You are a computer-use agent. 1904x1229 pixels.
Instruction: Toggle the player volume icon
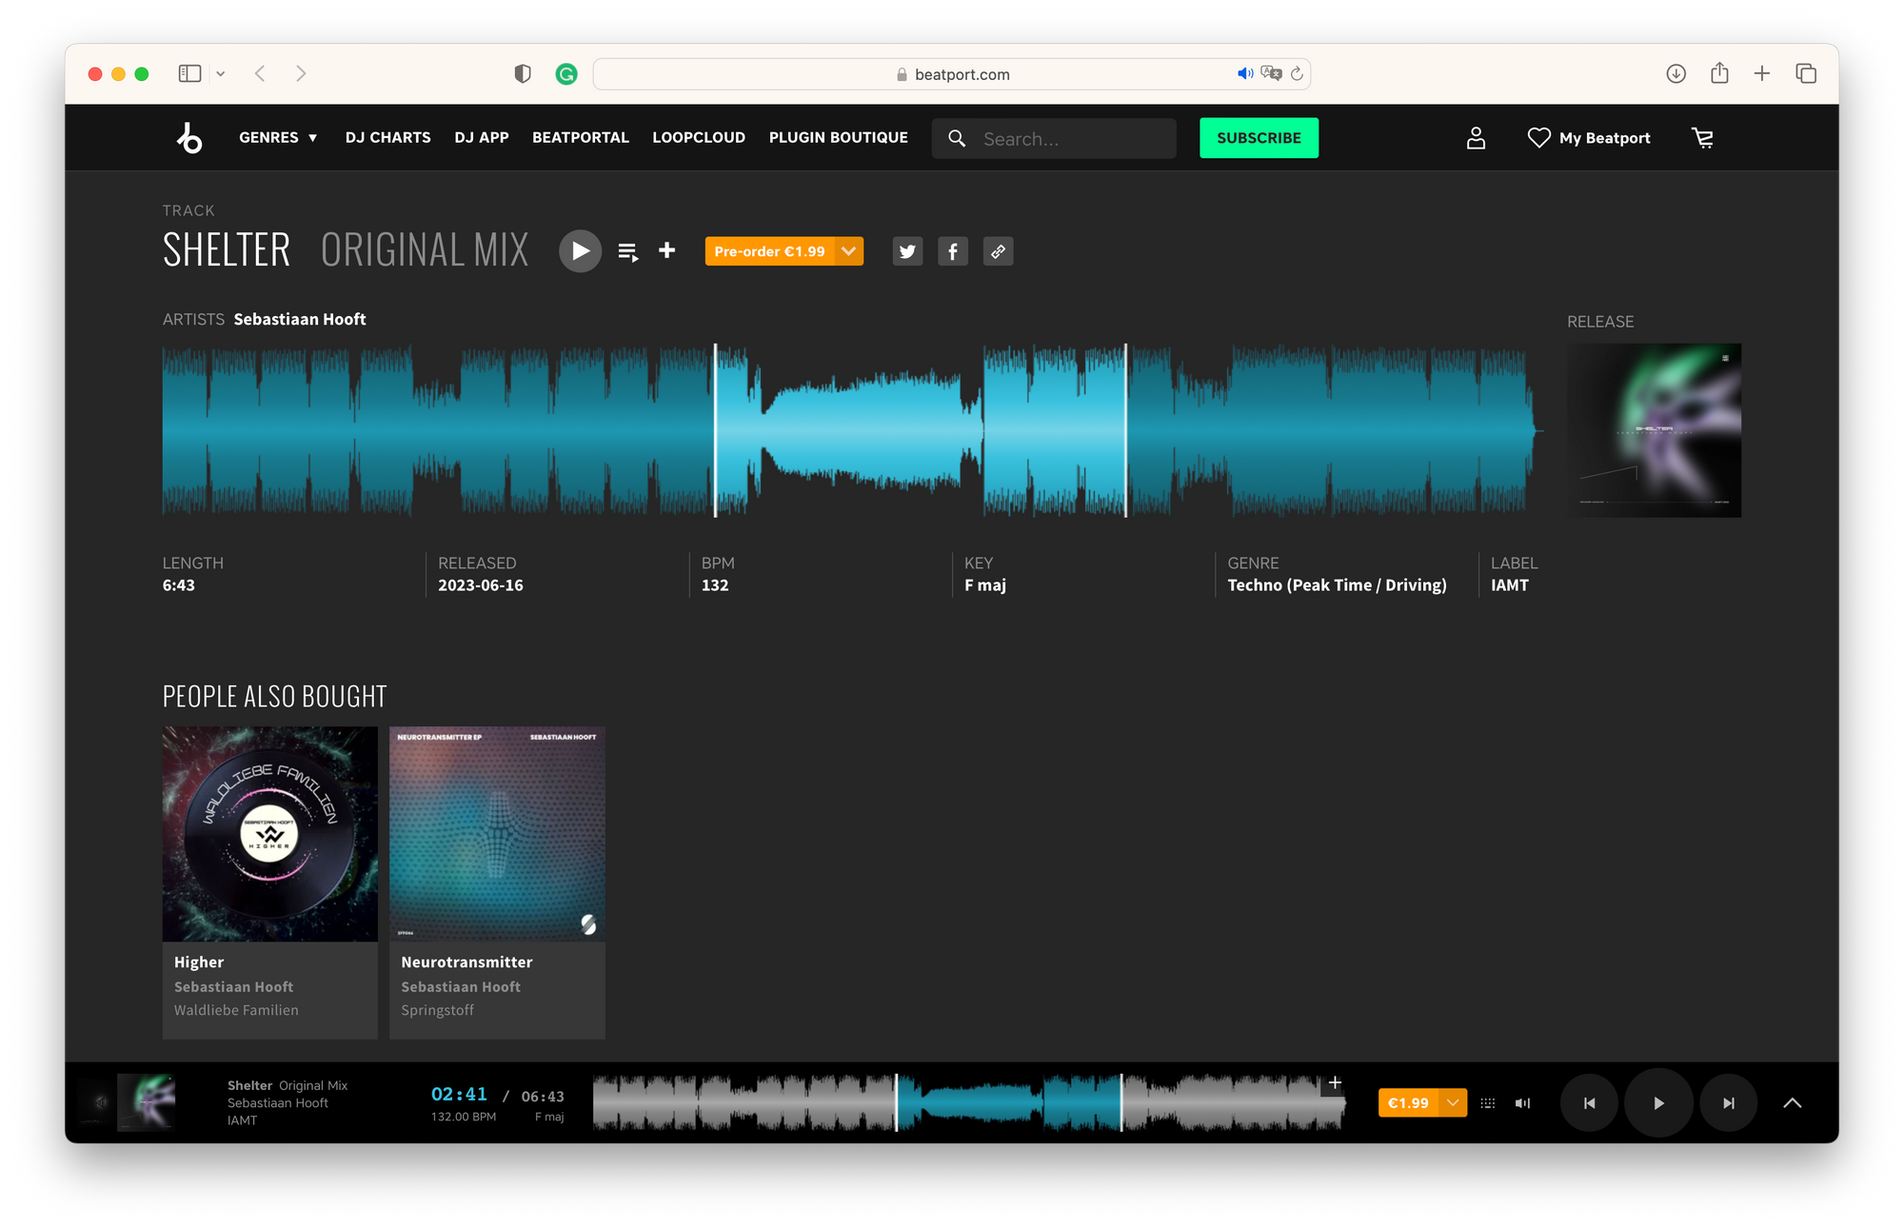pyautogui.click(x=1523, y=1102)
